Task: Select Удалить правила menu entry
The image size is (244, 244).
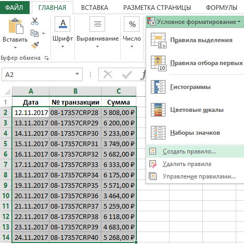Action: tap(195, 164)
